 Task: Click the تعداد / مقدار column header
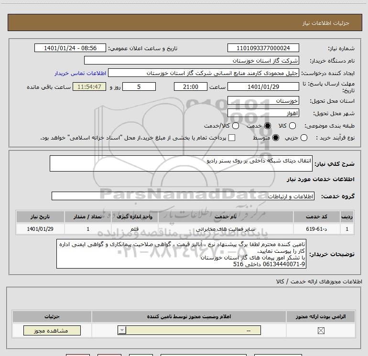(x=87, y=216)
